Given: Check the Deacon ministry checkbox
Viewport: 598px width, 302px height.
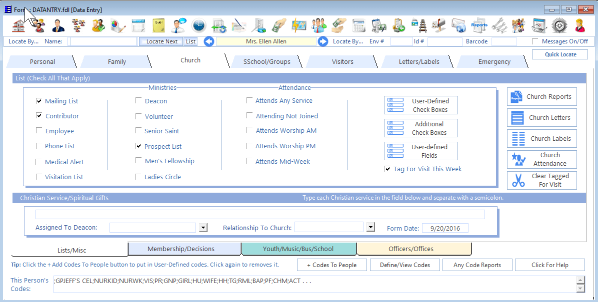Looking at the screenshot, I should click(138, 100).
